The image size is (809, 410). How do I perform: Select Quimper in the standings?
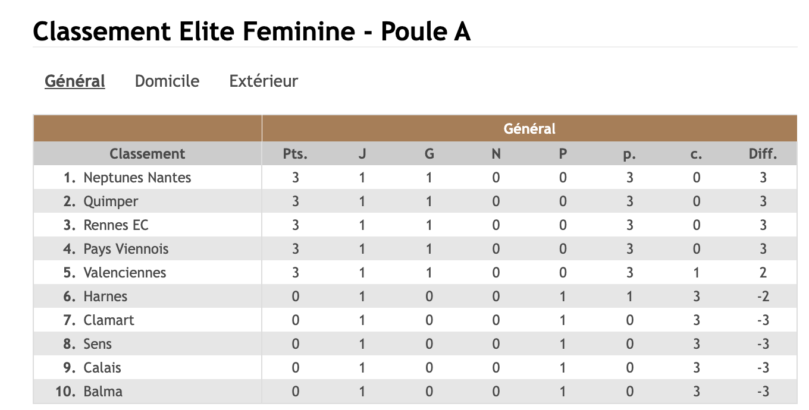coord(111,201)
